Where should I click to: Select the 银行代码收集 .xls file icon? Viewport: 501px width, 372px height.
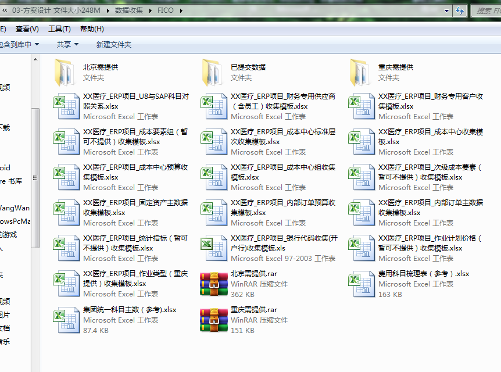tap(214, 249)
